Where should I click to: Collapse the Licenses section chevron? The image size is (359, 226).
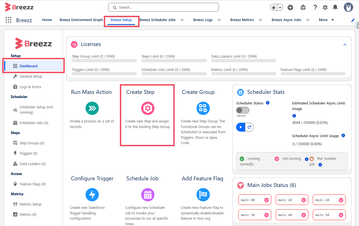pos(345,45)
